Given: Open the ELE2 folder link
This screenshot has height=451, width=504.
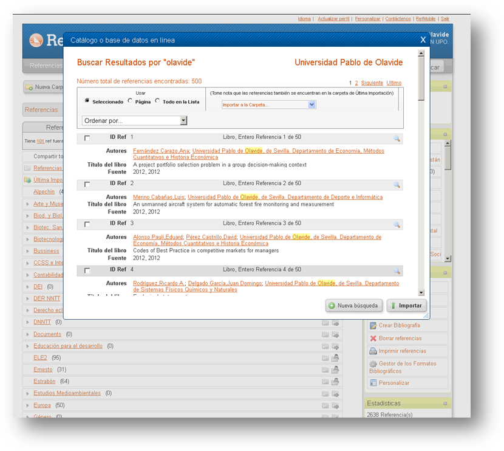Looking at the screenshot, I should click(x=40, y=358).
